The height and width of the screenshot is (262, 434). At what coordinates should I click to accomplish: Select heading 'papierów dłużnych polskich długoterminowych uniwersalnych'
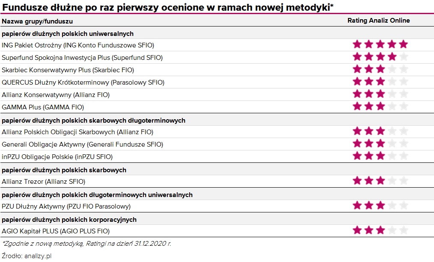tap(97, 195)
